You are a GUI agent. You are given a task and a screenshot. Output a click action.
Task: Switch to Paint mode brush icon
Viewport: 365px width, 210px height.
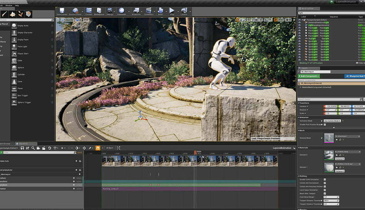5,14
